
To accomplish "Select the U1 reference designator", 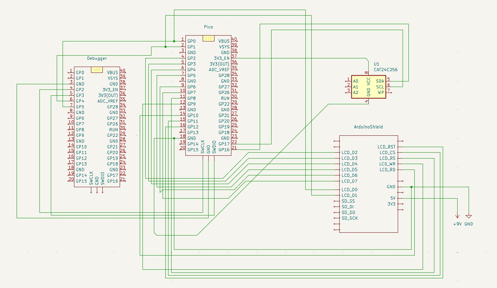I will (x=376, y=64).
